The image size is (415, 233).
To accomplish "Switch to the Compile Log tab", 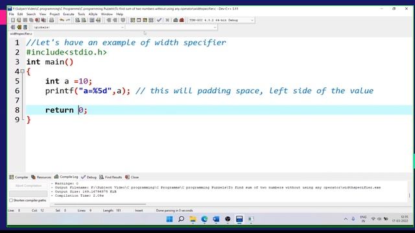I will tap(66, 177).
